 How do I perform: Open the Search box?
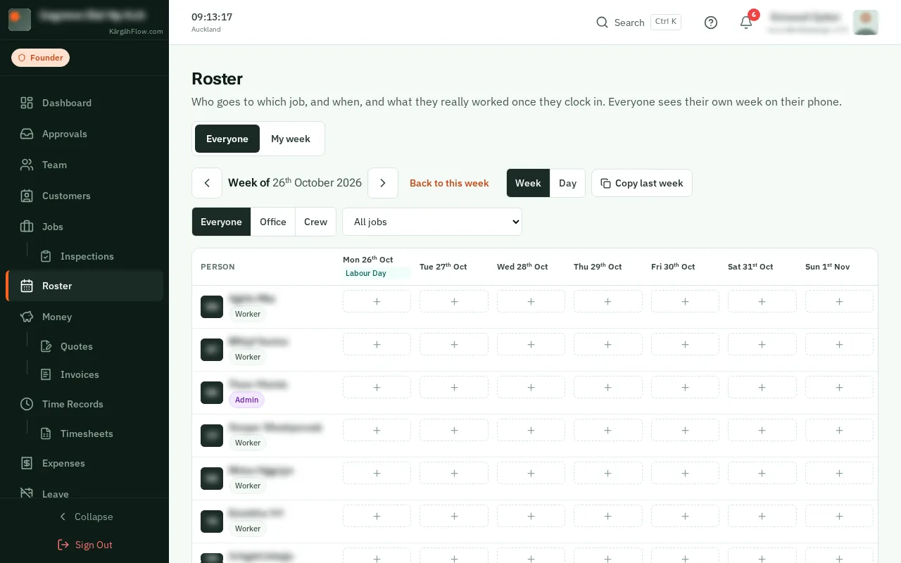[x=638, y=23]
